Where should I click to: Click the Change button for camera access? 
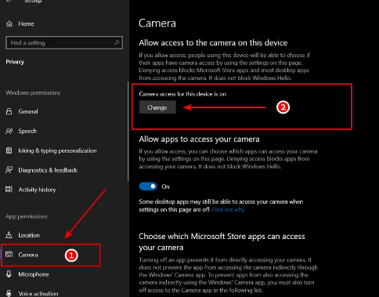pyautogui.click(x=157, y=107)
